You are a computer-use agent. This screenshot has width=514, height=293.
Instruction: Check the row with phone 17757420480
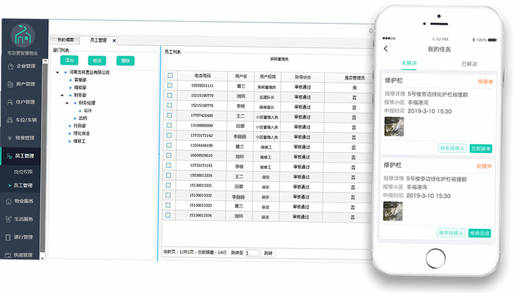pyautogui.click(x=169, y=115)
